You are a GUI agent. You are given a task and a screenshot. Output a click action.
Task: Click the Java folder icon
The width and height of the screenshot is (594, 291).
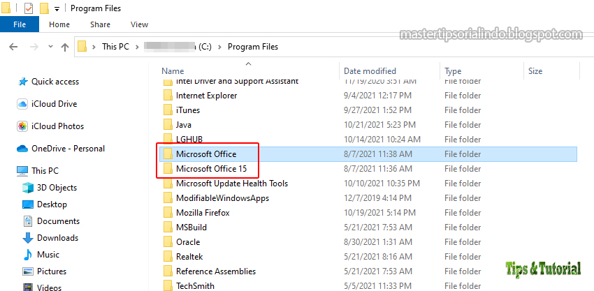[168, 125]
